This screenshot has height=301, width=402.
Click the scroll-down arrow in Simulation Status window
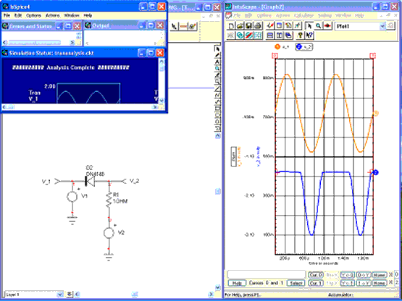(x=162, y=101)
